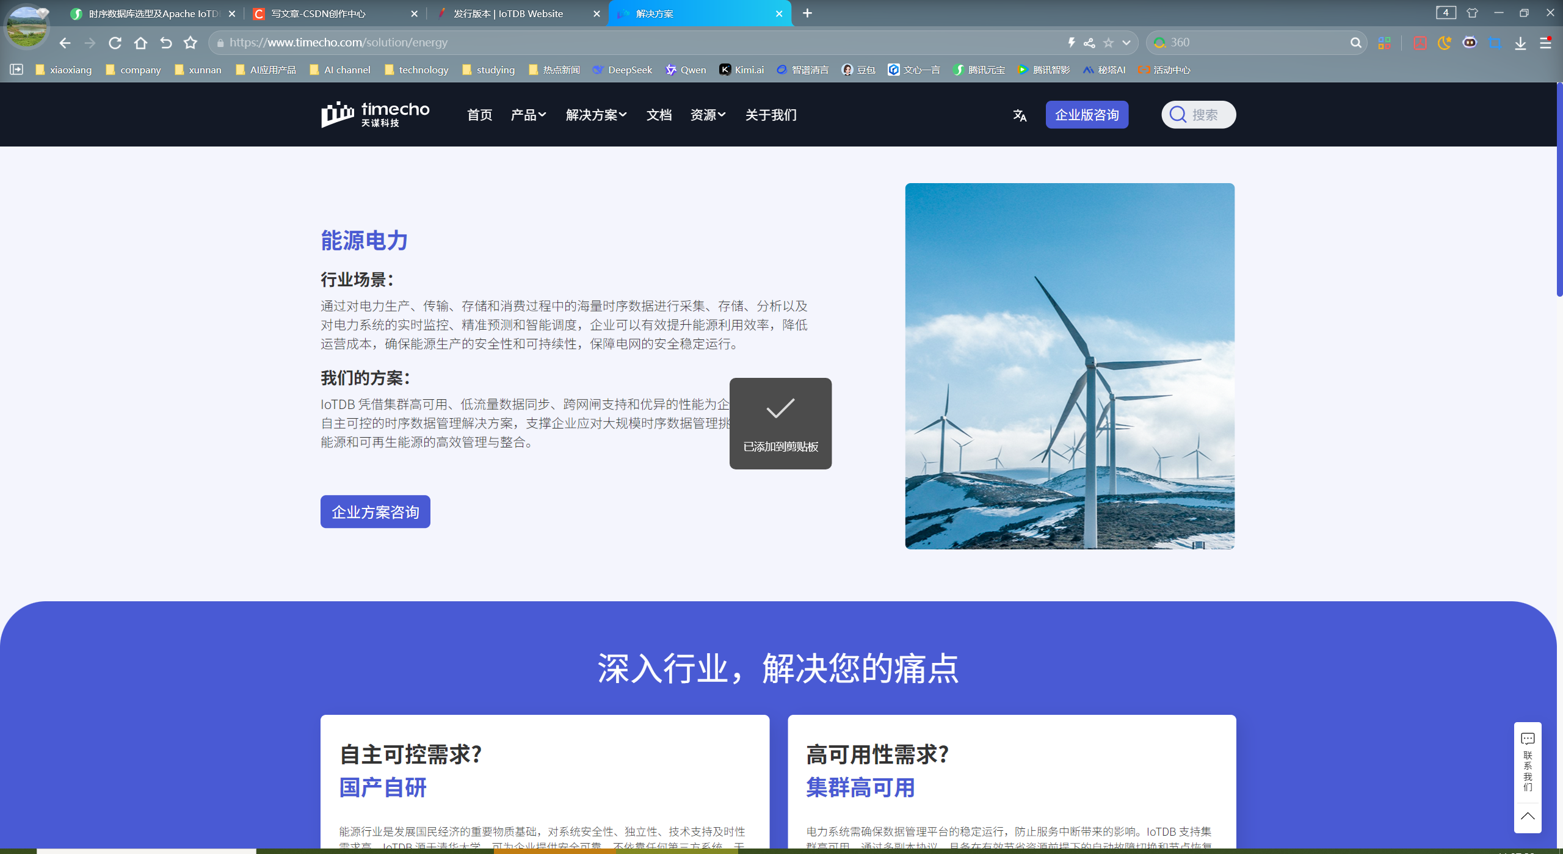Reload the page with refresh icon

[x=115, y=43]
